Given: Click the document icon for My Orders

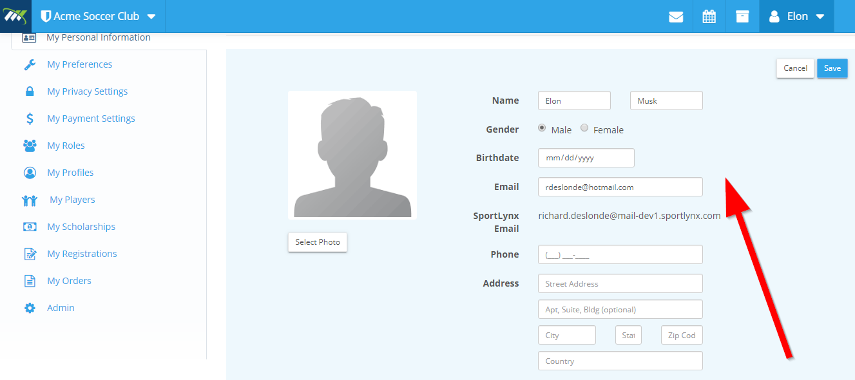Looking at the screenshot, I should pos(30,281).
